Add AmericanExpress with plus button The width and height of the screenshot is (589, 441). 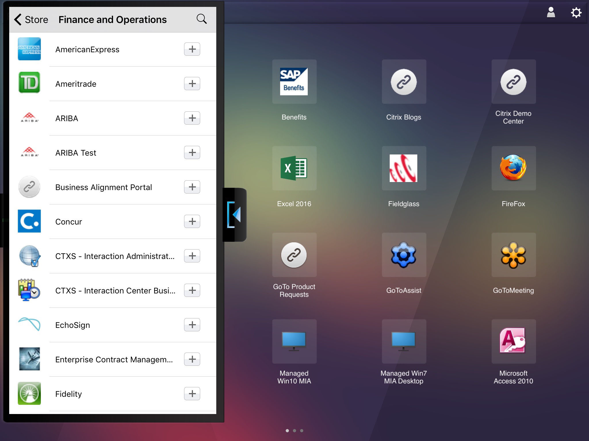click(x=192, y=49)
